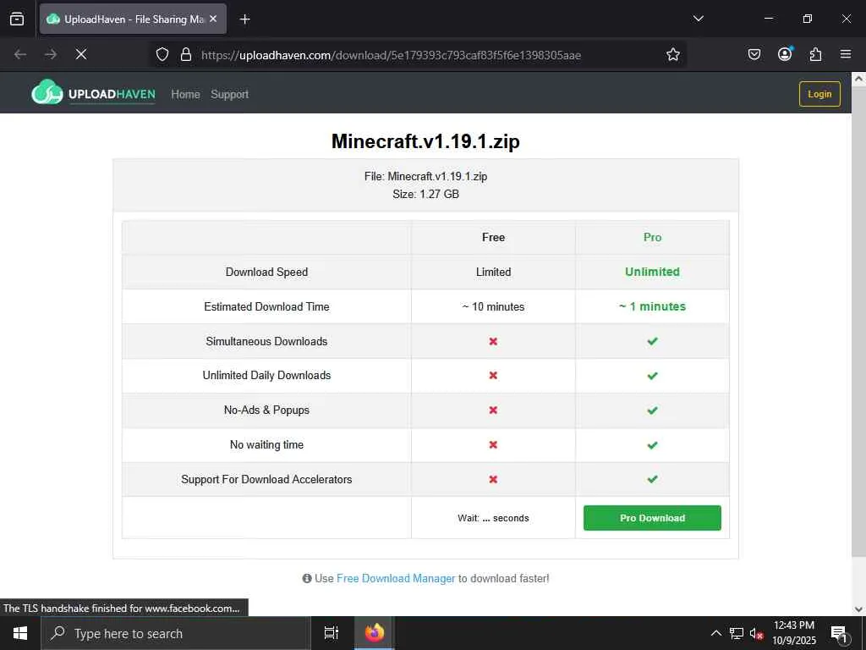The height and width of the screenshot is (650, 866).
Task: Open tracking protection shield icon
Action: click(162, 54)
